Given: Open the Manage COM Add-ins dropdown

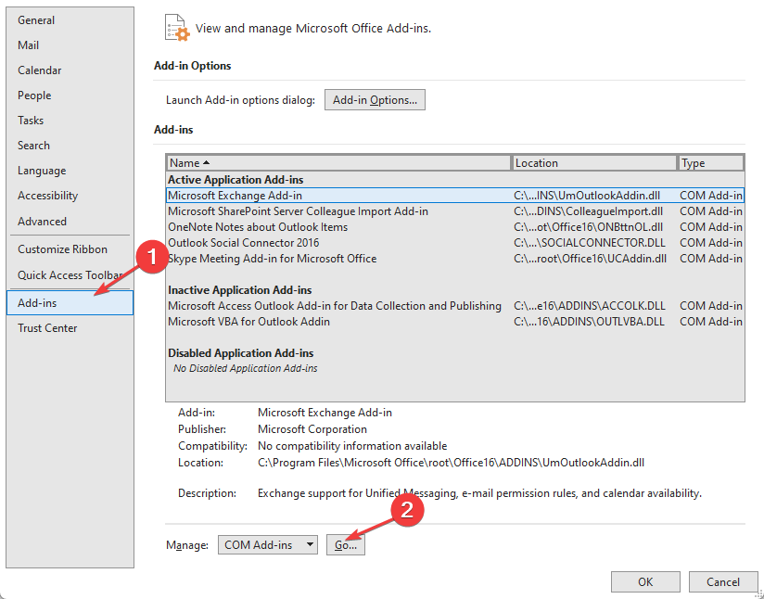Looking at the screenshot, I should coord(268,545).
